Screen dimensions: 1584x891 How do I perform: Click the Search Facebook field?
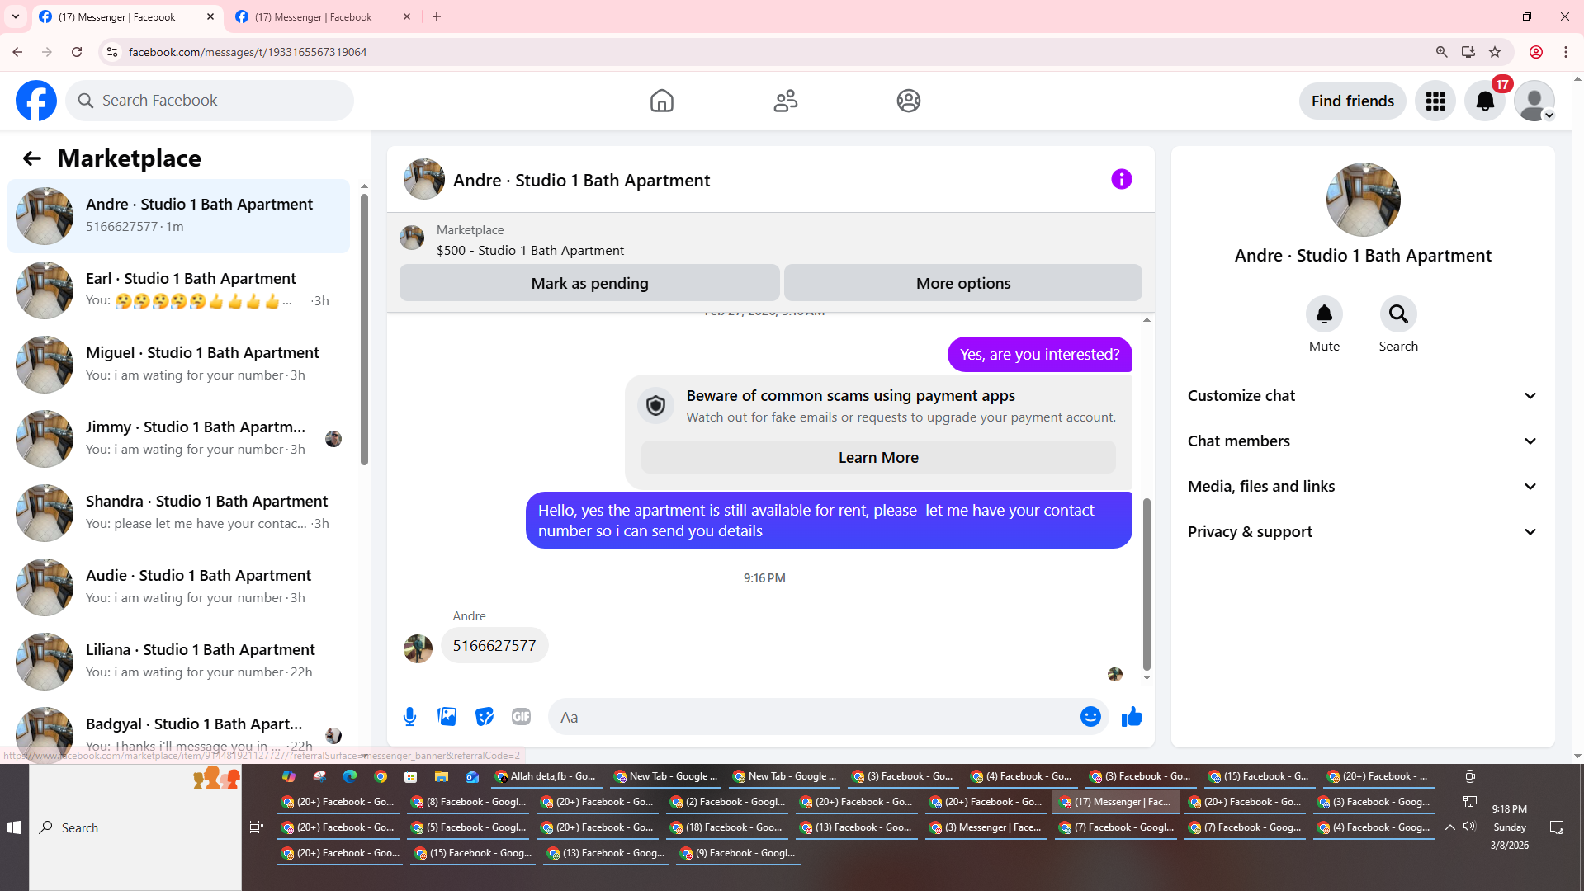click(x=210, y=101)
